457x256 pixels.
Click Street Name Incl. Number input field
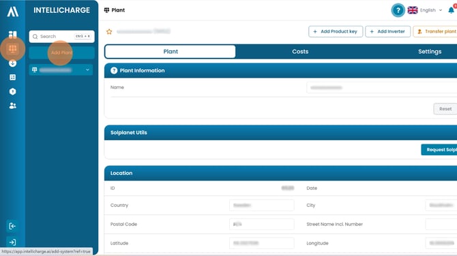(x=441, y=224)
